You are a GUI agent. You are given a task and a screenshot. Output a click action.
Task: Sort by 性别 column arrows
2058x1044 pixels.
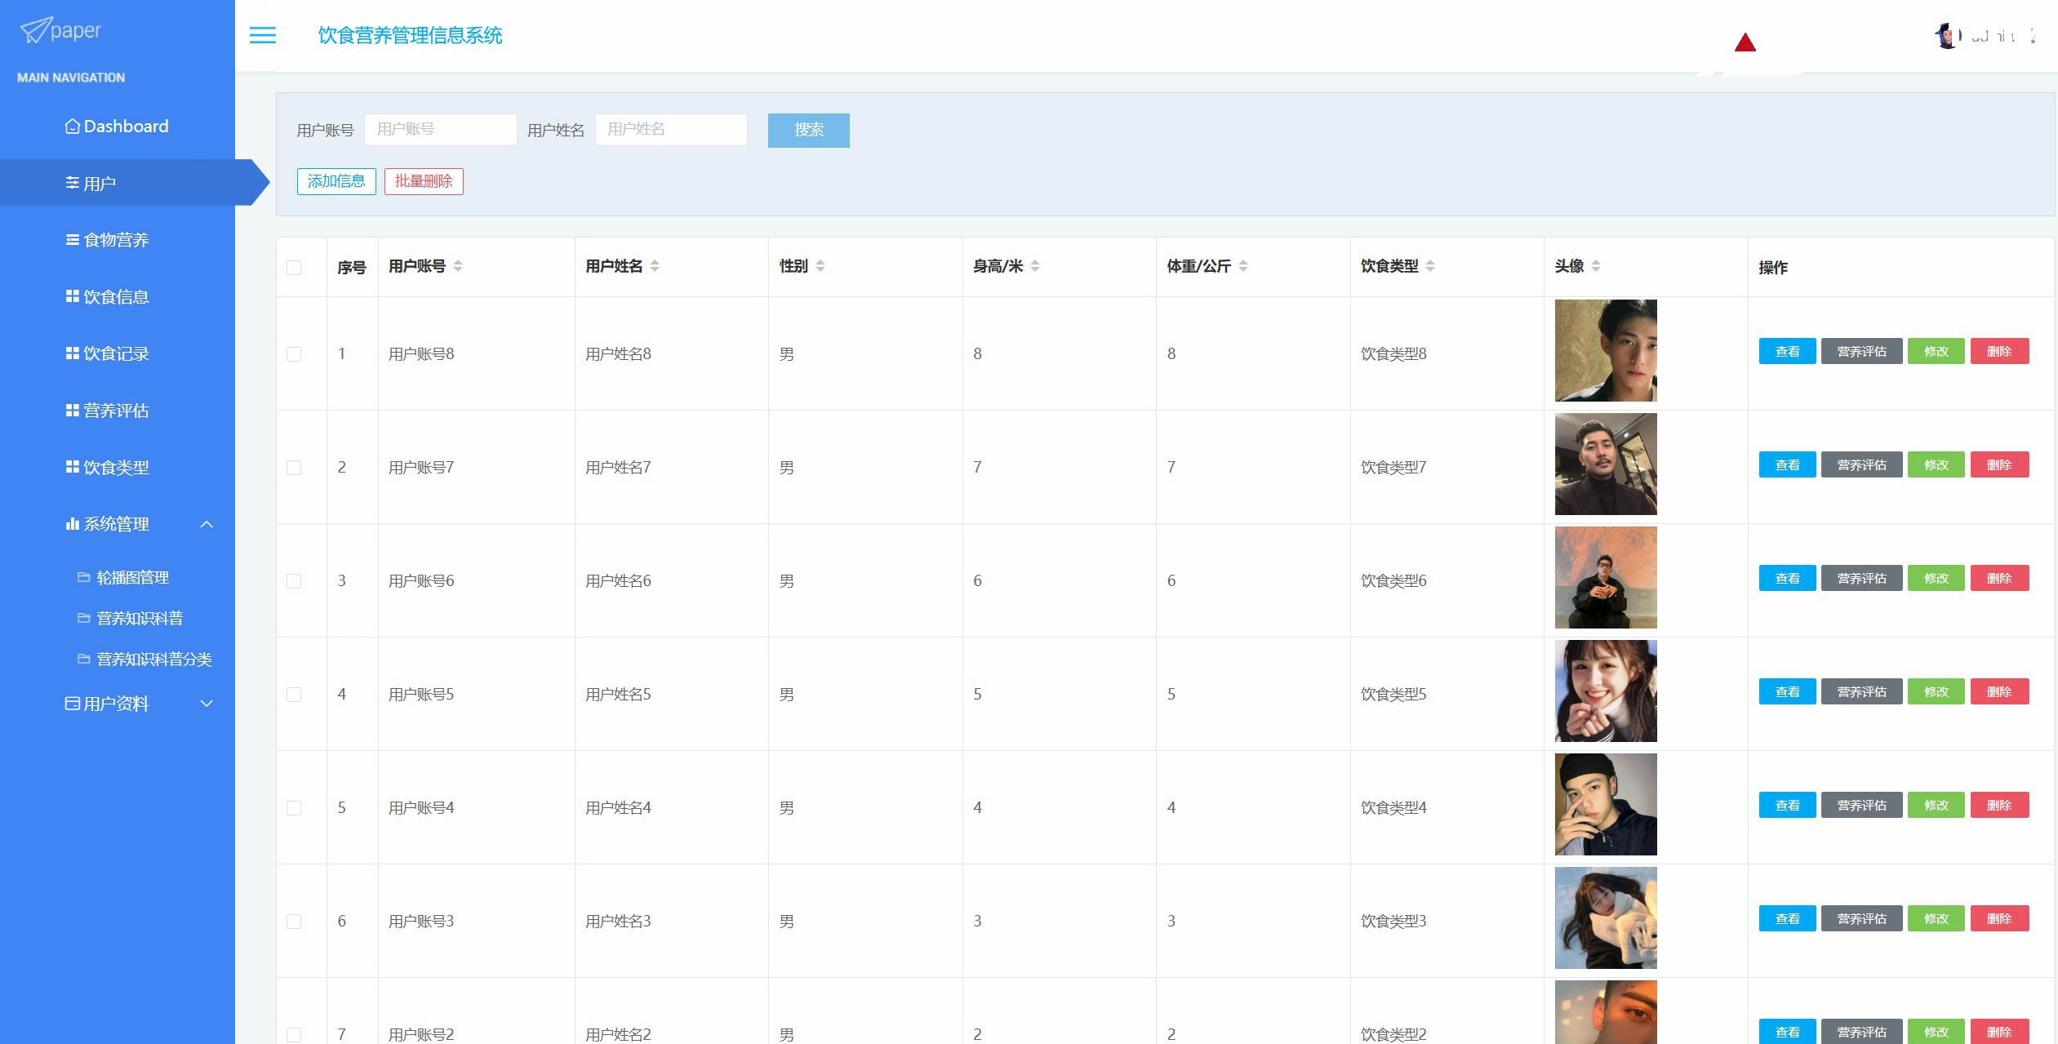click(x=820, y=266)
